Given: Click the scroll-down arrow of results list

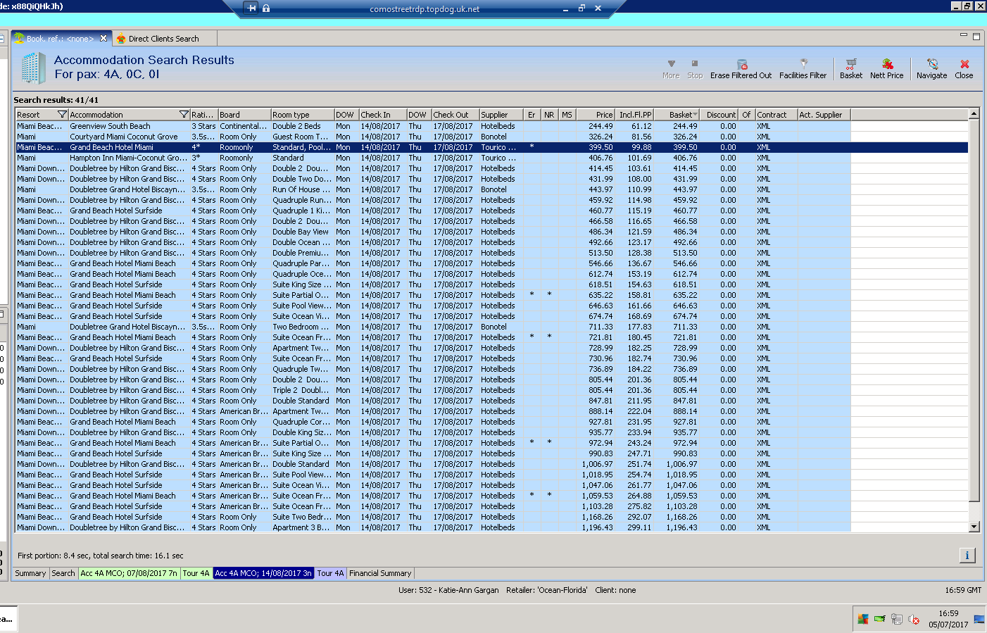Looking at the screenshot, I should (x=974, y=527).
